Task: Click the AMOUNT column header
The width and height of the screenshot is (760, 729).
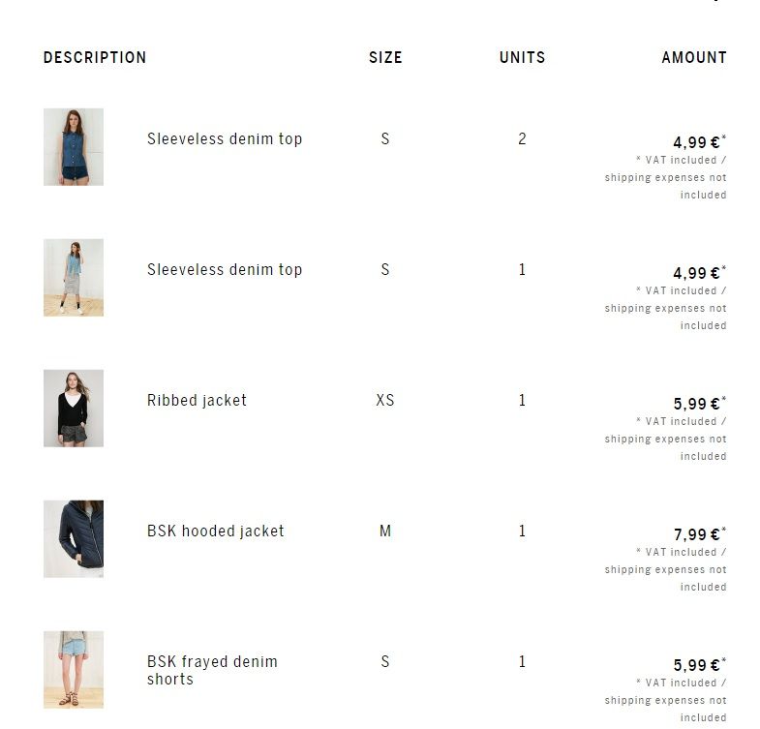Action: click(694, 57)
